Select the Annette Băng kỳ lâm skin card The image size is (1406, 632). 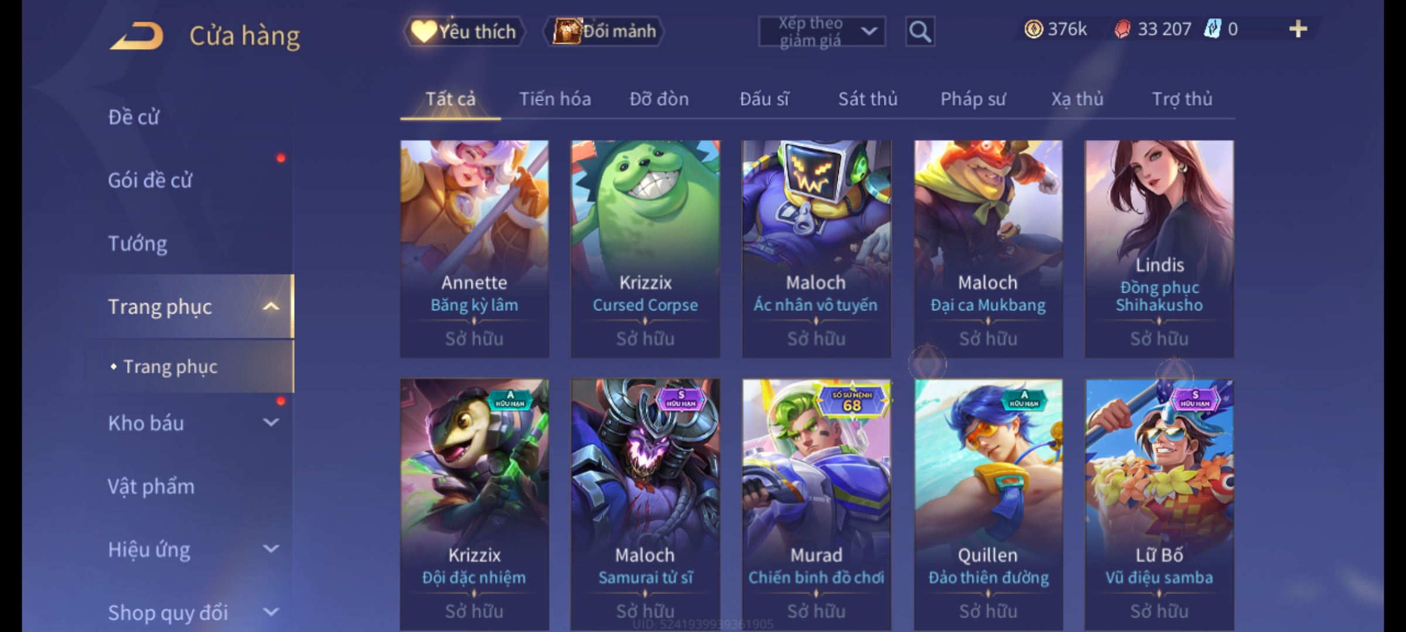click(475, 249)
